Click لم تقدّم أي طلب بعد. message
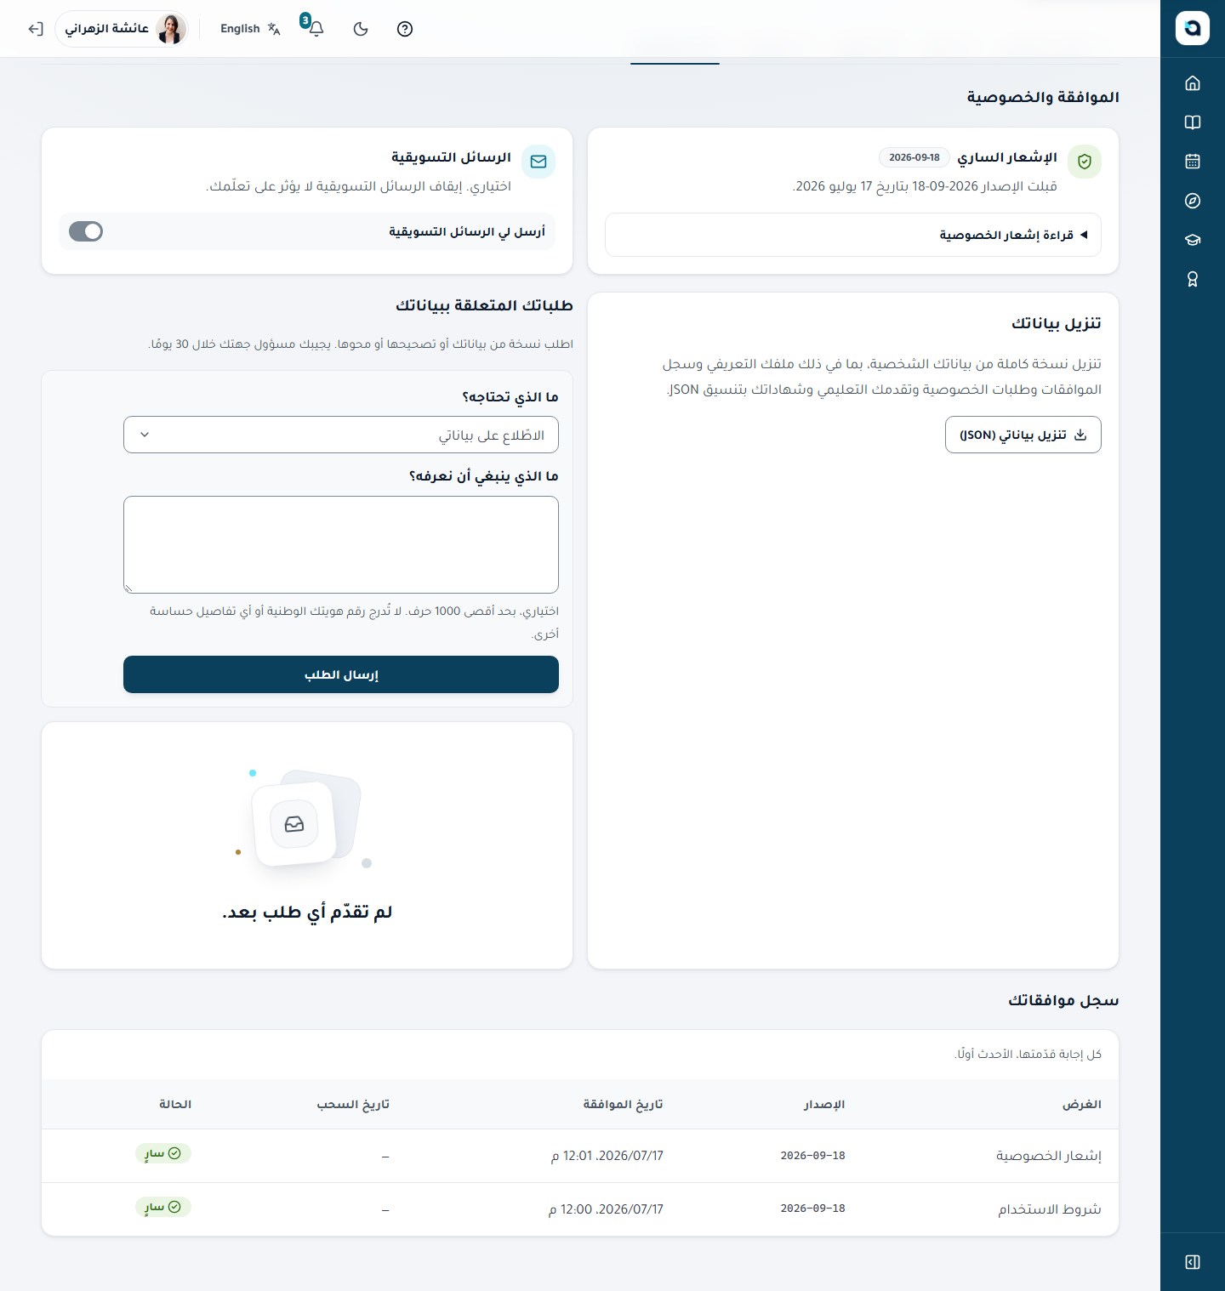Image resolution: width=1225 pixels, height=1291 pixels. pyautogui.click(x=307, y=913)
